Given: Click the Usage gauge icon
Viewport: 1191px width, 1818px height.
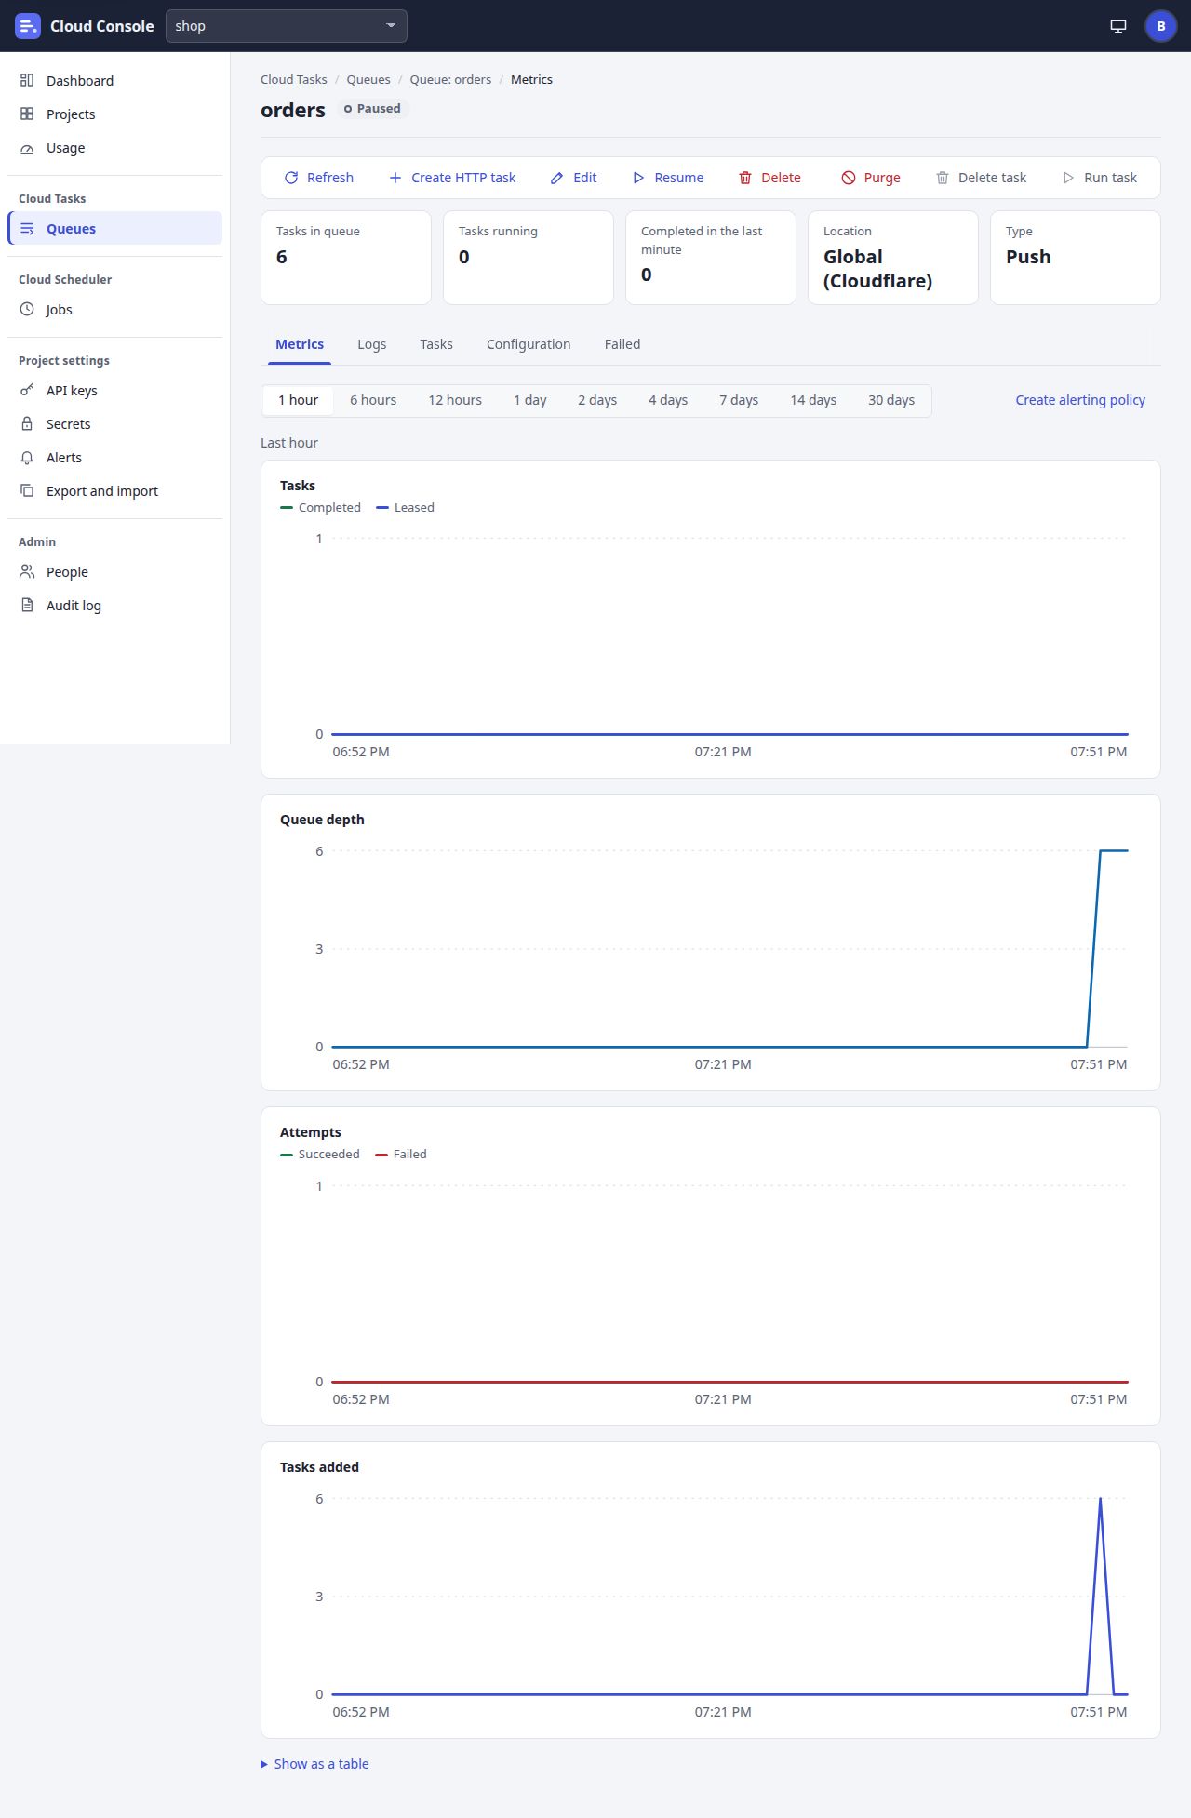Looking at the screenshot, I should tap(27, 148).
